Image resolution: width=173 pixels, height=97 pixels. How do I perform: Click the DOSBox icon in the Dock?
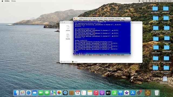point(148,93)
